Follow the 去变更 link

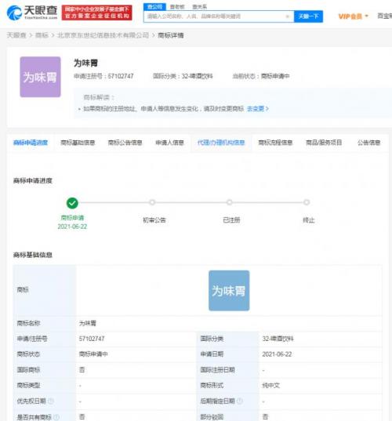click(x=257, y=109)
